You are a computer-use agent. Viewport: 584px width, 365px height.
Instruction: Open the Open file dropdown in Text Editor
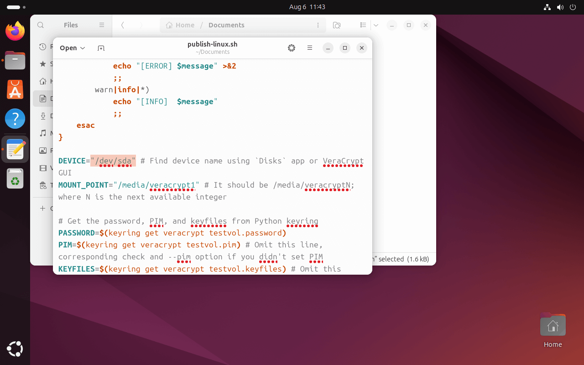coord(72,48)
